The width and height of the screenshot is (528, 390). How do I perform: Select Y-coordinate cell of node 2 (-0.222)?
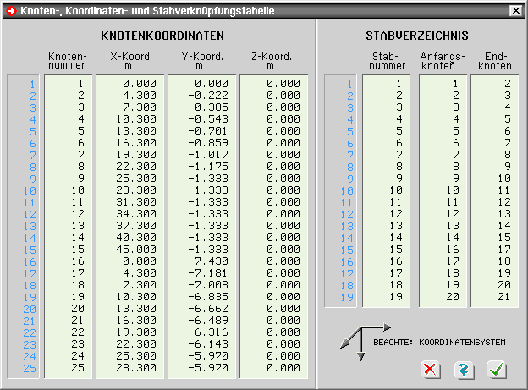[204, 96]
